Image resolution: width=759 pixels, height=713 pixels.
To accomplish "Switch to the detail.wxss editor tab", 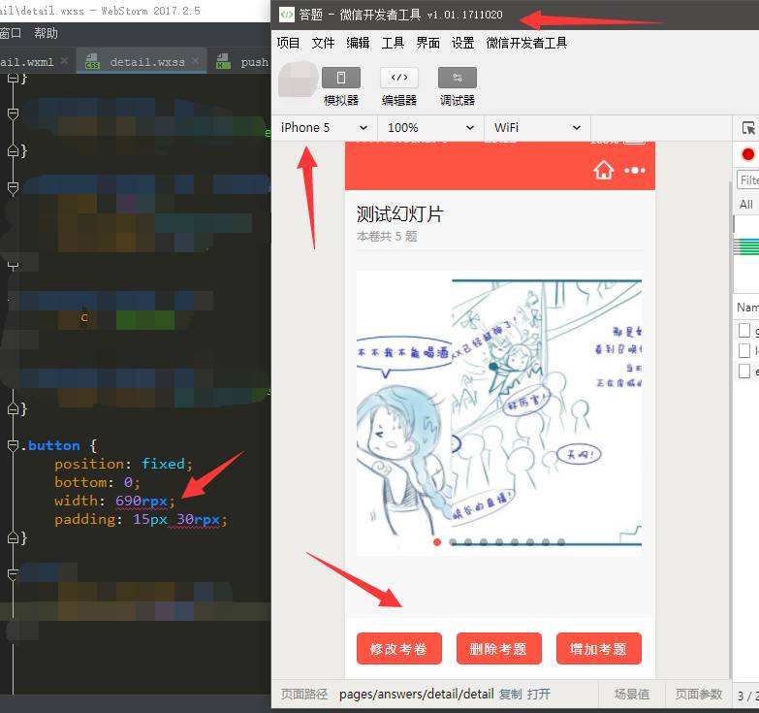I will pos(142,61).
